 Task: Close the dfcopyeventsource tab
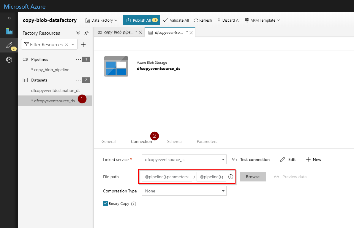(191, 32)
